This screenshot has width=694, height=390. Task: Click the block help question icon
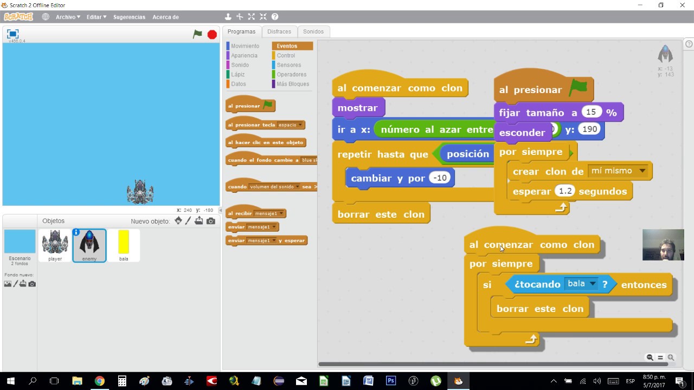click(x=275, y=17)
